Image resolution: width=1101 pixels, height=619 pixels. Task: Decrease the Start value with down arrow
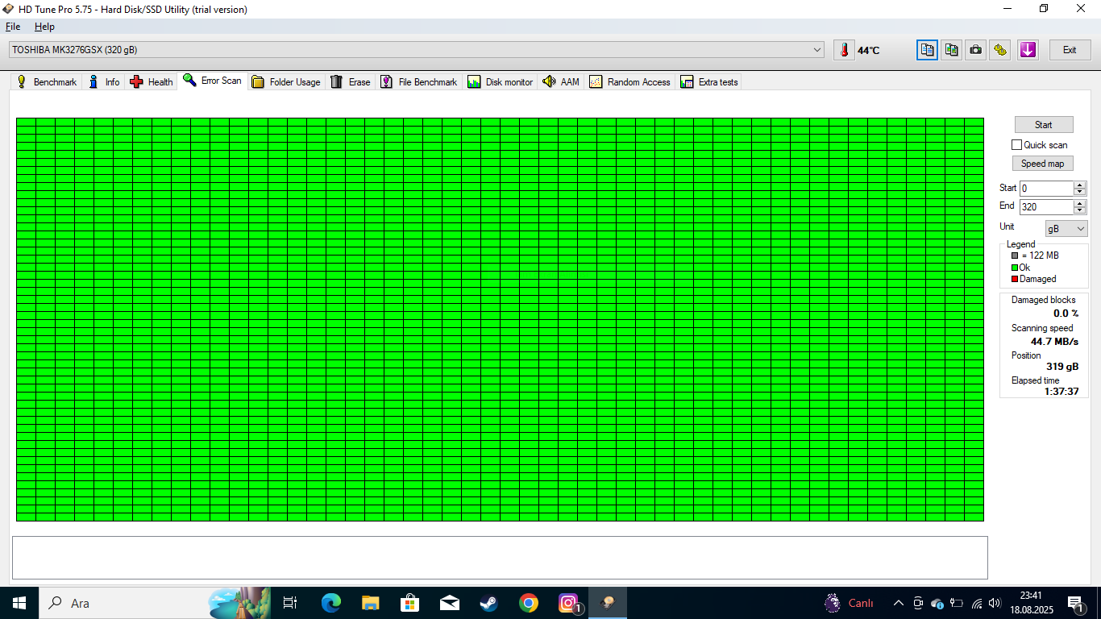(x=1080, y=192)
